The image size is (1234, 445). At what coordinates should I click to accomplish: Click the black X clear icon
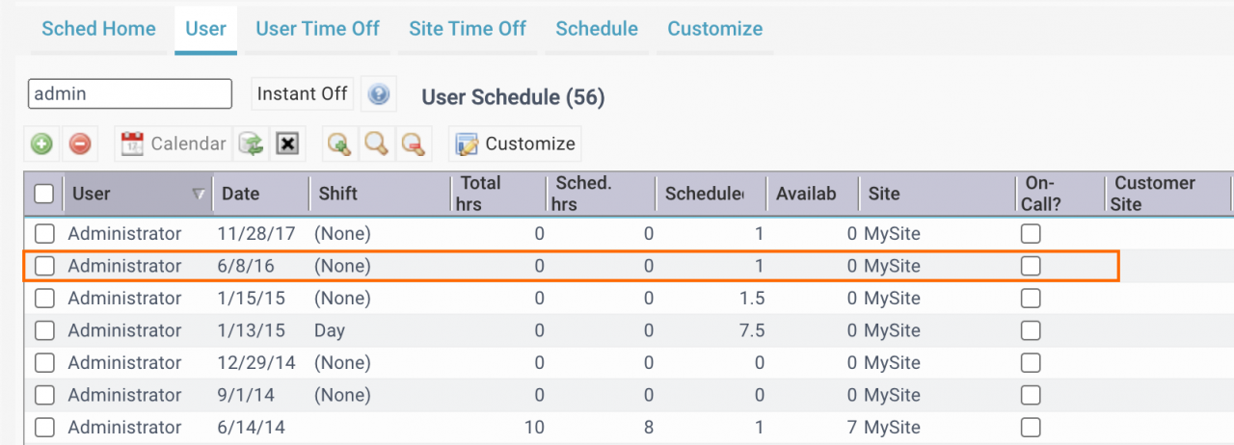(x=287, y=144)
